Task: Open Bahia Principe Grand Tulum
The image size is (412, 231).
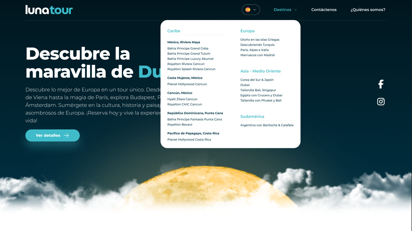Action: tap(189, 54)
